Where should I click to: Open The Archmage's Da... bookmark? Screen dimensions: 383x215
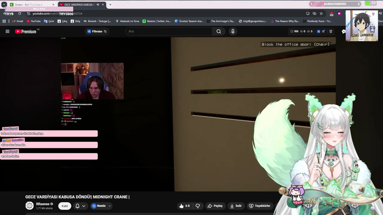pos(220,21)
